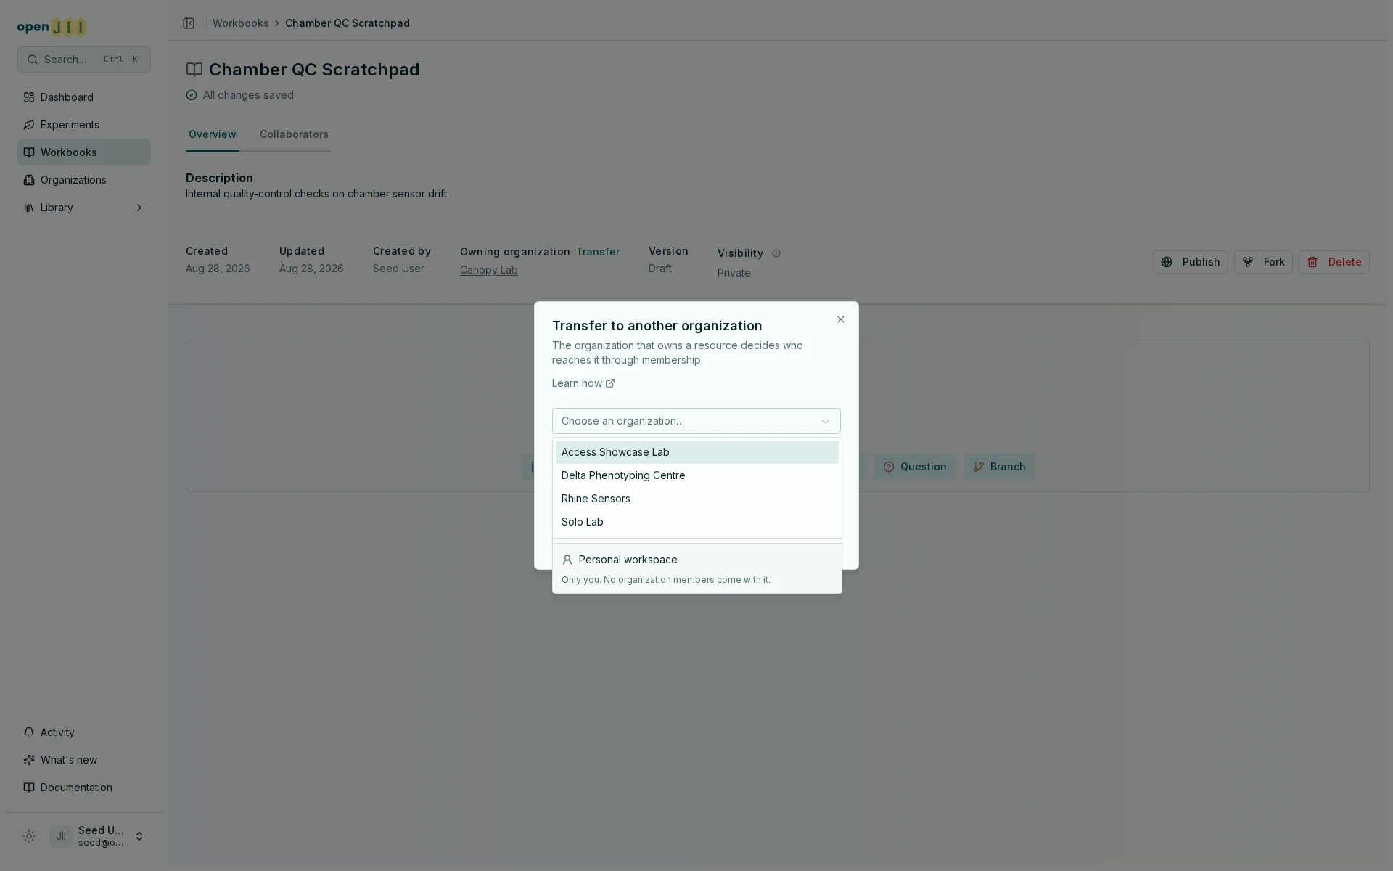Collapse the sidebar panel icon
Screen dimensions: 1393x871
click(189, 23)
